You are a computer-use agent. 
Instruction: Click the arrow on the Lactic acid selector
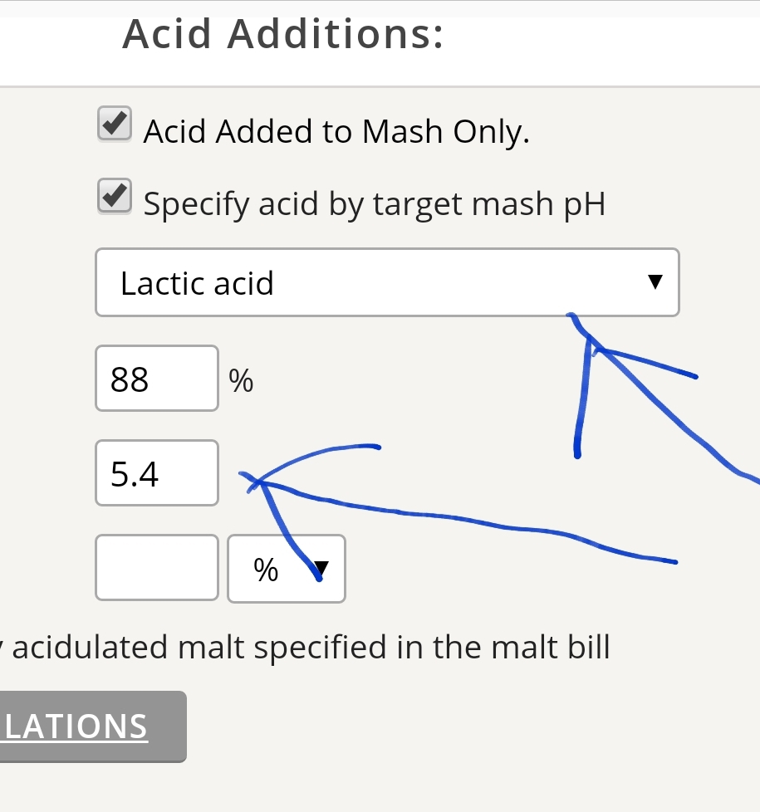point(655,281)
